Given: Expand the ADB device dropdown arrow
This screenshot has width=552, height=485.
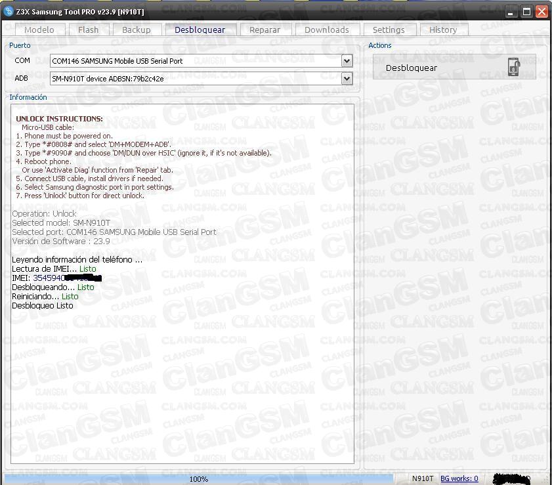Looking at the screenshot, I should pyautogui.click(x=347, y=79).
